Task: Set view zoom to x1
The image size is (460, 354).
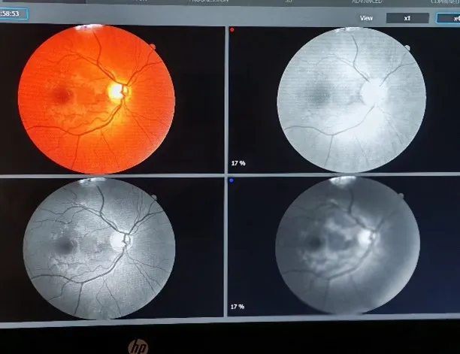Action: 407,17
